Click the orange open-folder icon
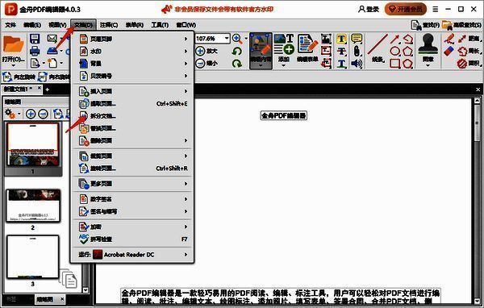The height and width of the screenshot is (308, 484). [x=13, y=45]
